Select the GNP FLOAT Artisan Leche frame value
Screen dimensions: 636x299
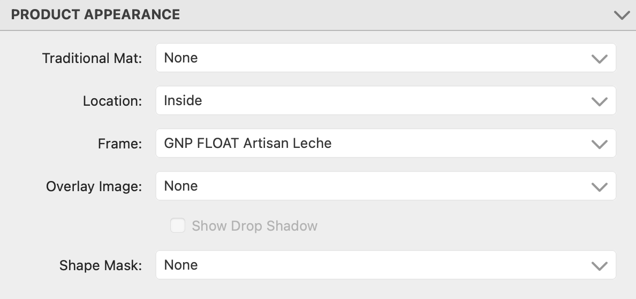point(248,143)
